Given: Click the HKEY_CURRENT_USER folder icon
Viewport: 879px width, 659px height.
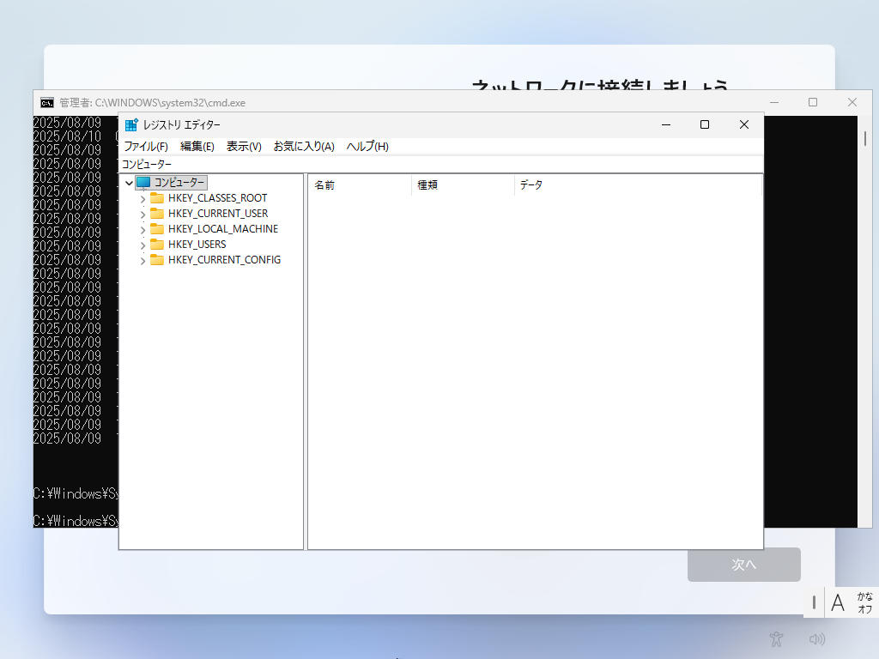Looking at the screenshot, I should click(157, 214).
